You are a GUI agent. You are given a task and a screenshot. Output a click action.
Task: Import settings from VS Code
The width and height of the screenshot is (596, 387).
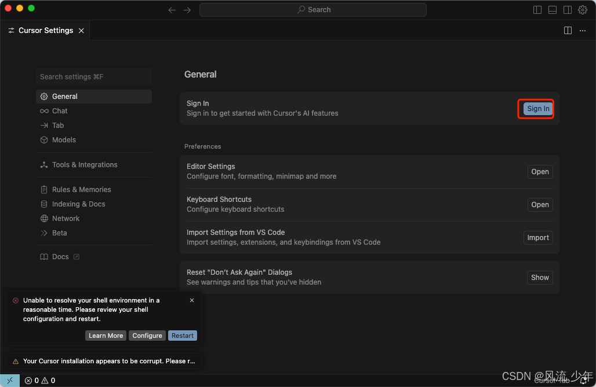point(538,238)
